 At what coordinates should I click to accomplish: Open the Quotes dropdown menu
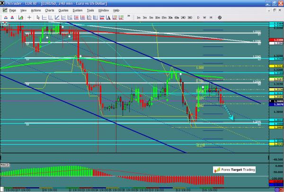pyautogui.click(x=63, y=10)
